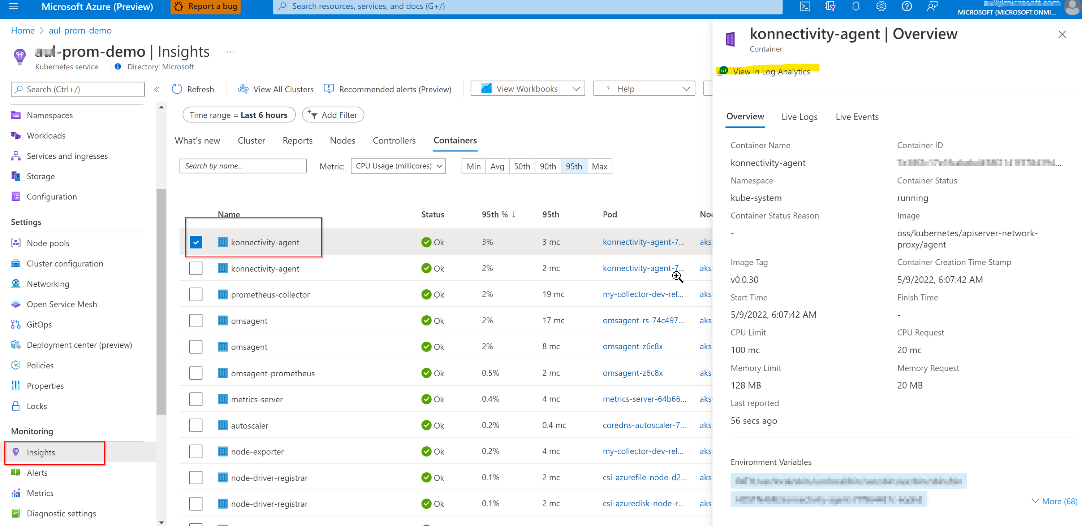
Task: Open portal settings gear icon
Action: pos(881,6)
